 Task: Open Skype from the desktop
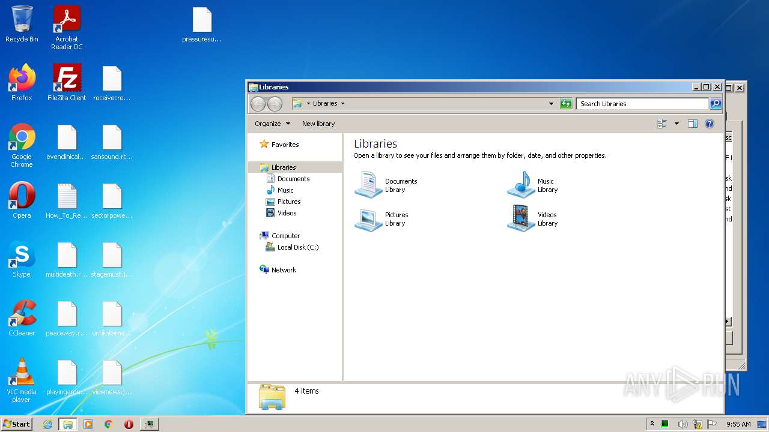point(22,259)
